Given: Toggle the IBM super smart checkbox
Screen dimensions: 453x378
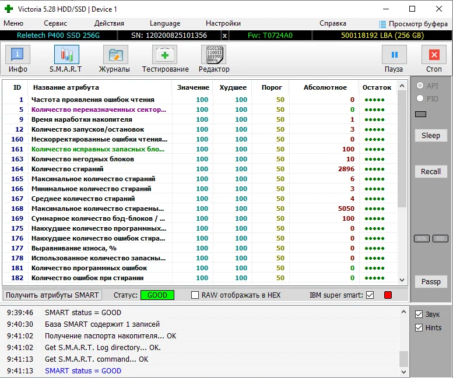Looking at the screenshot, I should coord(370,295).
